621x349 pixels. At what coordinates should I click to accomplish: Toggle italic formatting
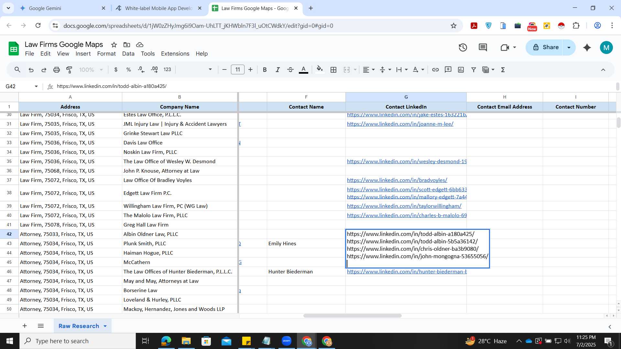[278, 69]
